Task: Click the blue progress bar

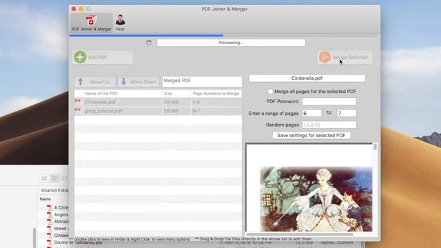Action: click(146, 36)
